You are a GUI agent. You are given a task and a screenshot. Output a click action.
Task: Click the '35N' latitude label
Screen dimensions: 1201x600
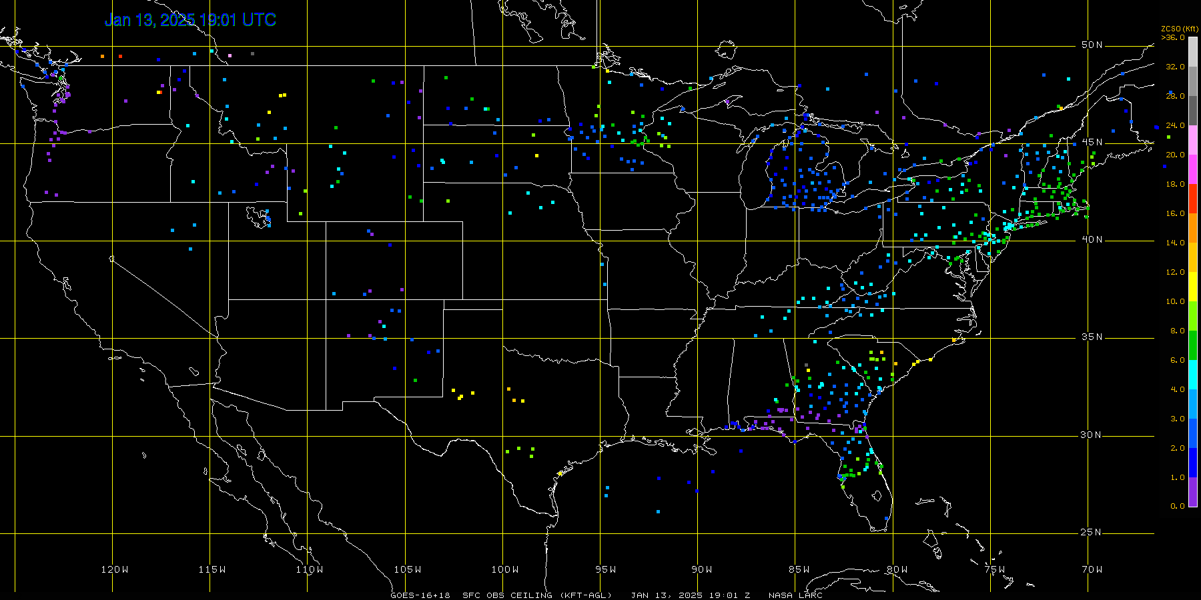coord(1092,337)
